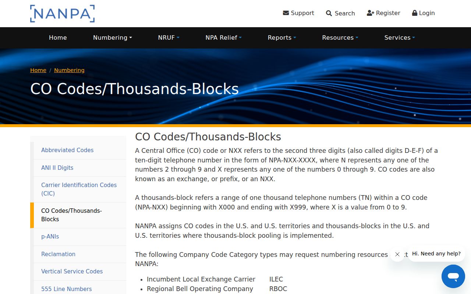This screenshot has width=471, height=294.
Task: Expand the Resources dropdown menu
Action: [x=340, y=37]
